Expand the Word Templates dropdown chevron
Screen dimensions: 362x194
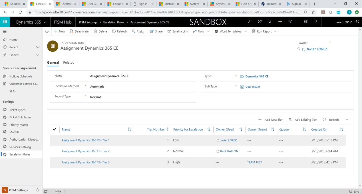[x=245, y=31]
